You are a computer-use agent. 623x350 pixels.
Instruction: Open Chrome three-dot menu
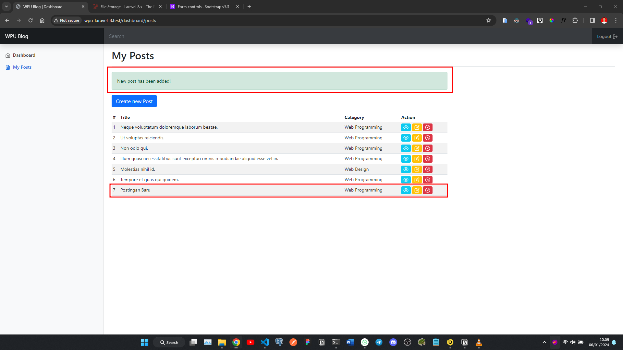(x=616, y=20)
